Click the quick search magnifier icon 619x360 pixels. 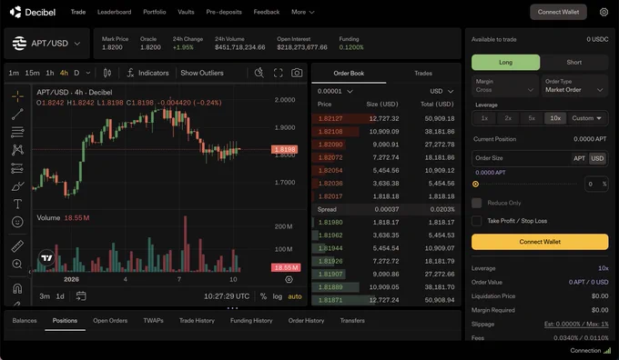(x=259, y=73)
